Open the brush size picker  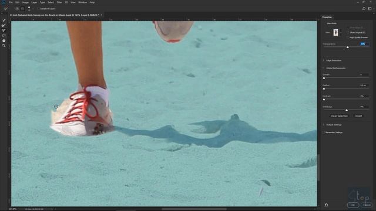[x=30, y=9]
